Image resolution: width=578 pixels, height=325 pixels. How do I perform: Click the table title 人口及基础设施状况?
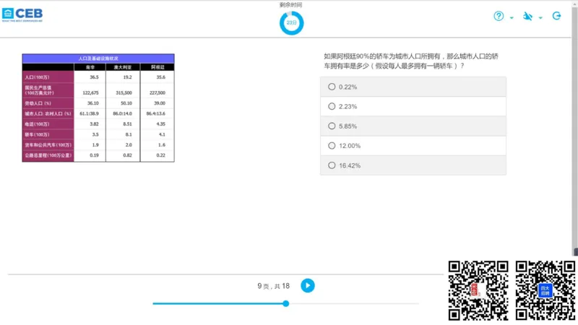[x=98, y=58]
